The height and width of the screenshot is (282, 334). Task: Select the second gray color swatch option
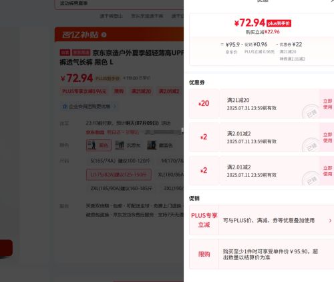click(x=128, y=145)
